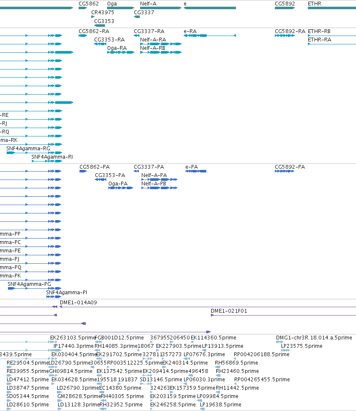Select the RP004206188.5prime EST label
This screenshot has height=411, width=356.
point(261,354)
